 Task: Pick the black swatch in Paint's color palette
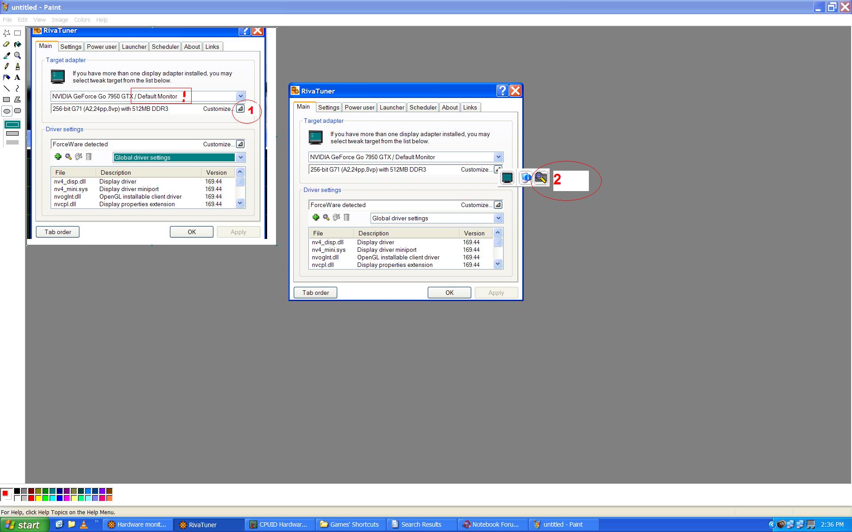click(17, 491)
